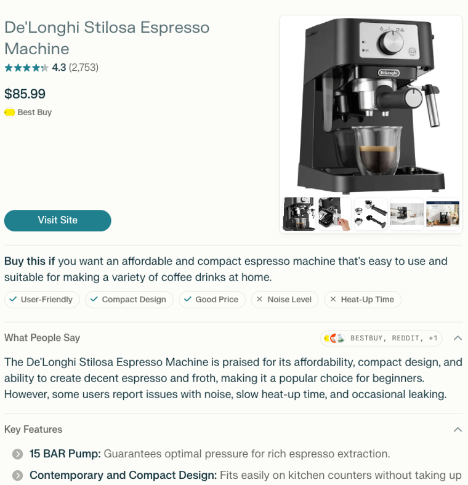
Task: Open the De'Longhi Stilosa Espresso Machine title
Action: click(x=107, y=38)
